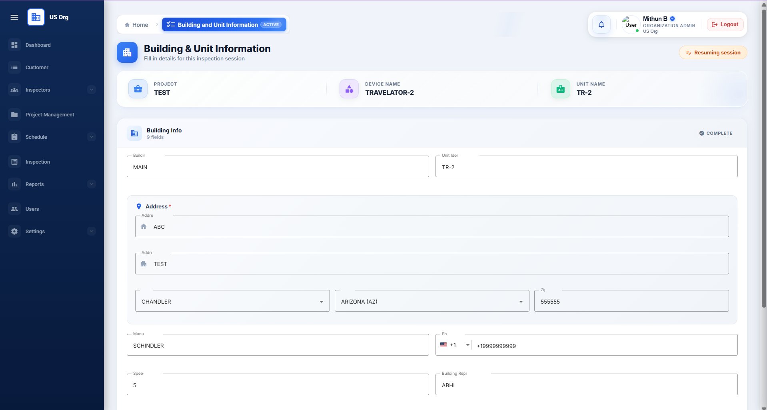Expand the Schedule submenu chevron
Image resolution: width=767 pixels, height=410 pixels.
tap(92, 137)
